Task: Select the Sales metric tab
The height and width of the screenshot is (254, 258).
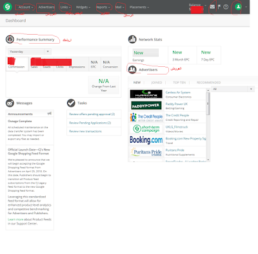Action: (x=34, y=64)
